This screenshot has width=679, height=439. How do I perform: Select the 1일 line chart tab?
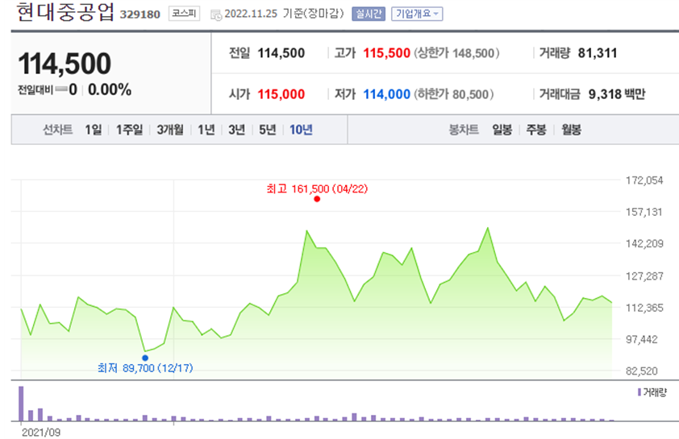pos(93,130)
